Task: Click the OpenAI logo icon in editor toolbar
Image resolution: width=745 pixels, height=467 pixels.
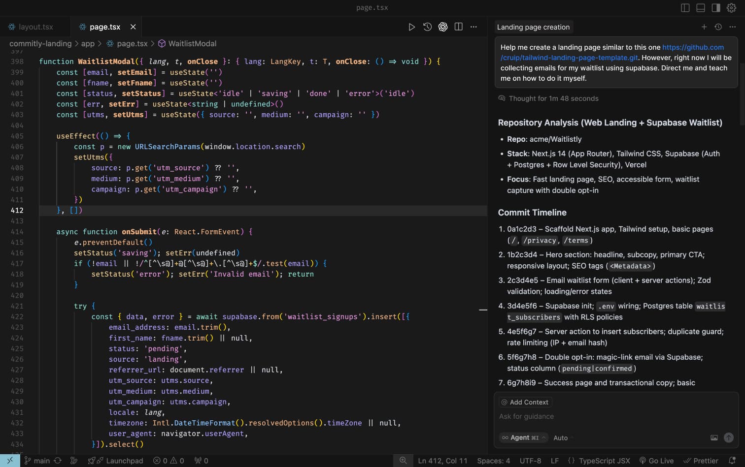Action: (443, 27)
